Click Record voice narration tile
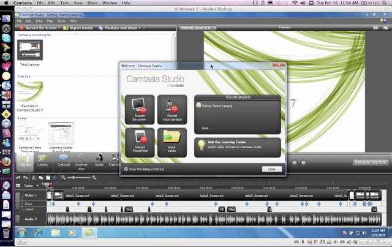Image resolution: width=392 pixels, height=247 pixels. (x=172, y=110)
